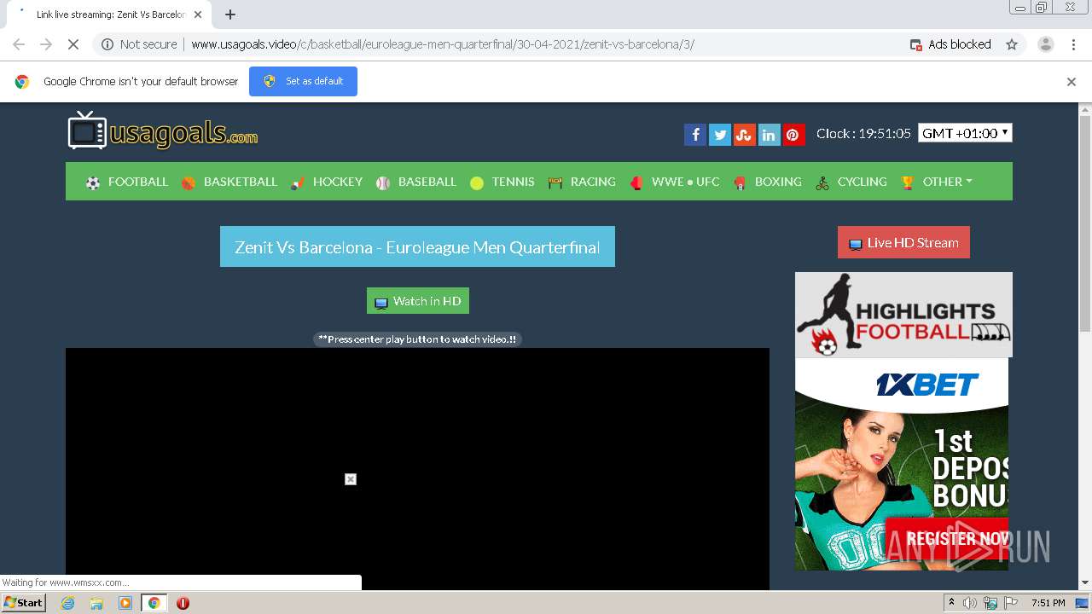Go forward with the browser forward arrow
Viewport: 1092px width, 614px height.
point(46,44)
